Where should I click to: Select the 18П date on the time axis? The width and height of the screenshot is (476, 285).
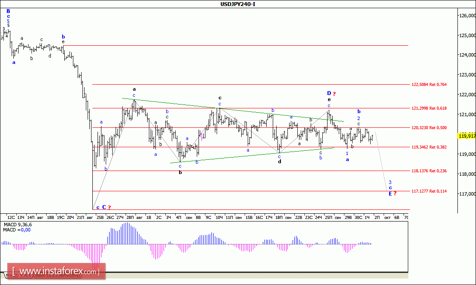click(x=279, y=217)
